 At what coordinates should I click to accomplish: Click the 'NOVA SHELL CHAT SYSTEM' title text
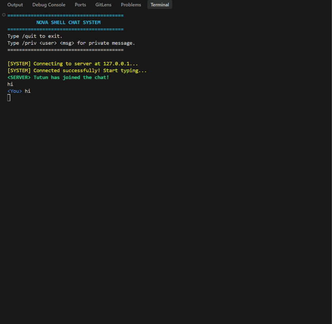click(69, 23)
